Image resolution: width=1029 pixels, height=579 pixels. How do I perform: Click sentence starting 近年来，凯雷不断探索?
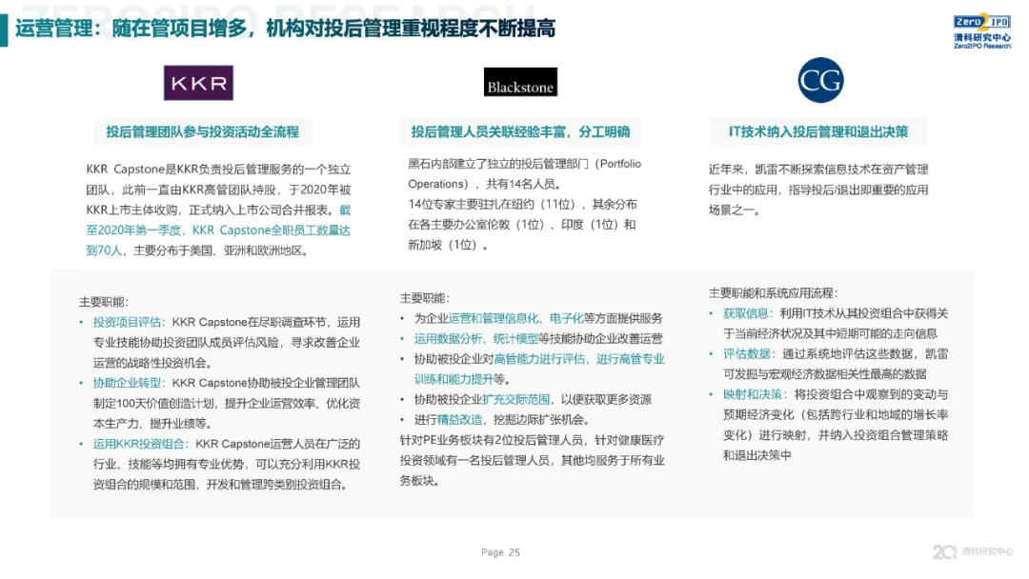tap(818, 190)
